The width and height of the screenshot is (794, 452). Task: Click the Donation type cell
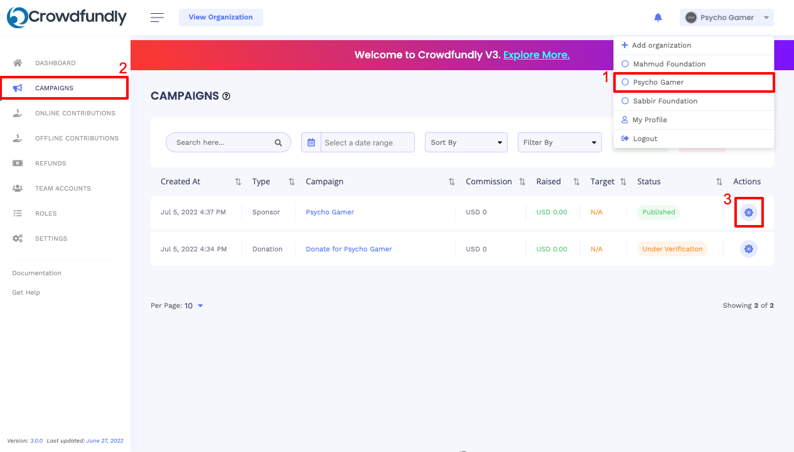(x=268, y=249)
